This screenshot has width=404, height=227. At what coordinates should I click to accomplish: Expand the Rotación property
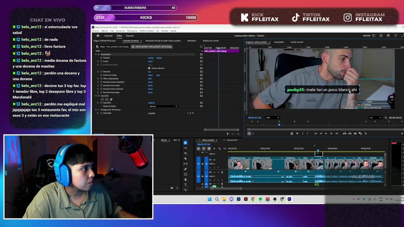pos(98,72)
